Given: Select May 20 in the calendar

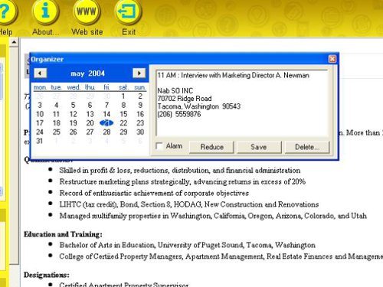Looking at the screenshot, I should coord(90,123).
